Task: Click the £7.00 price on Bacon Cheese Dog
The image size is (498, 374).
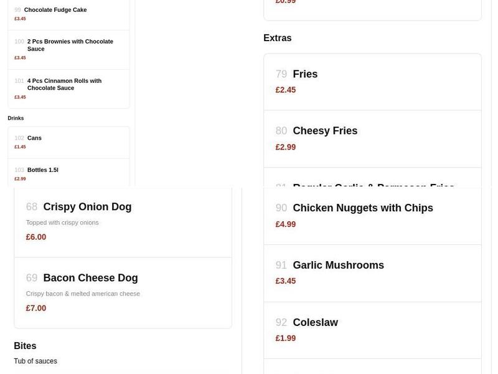Action: tap(35, 308)
